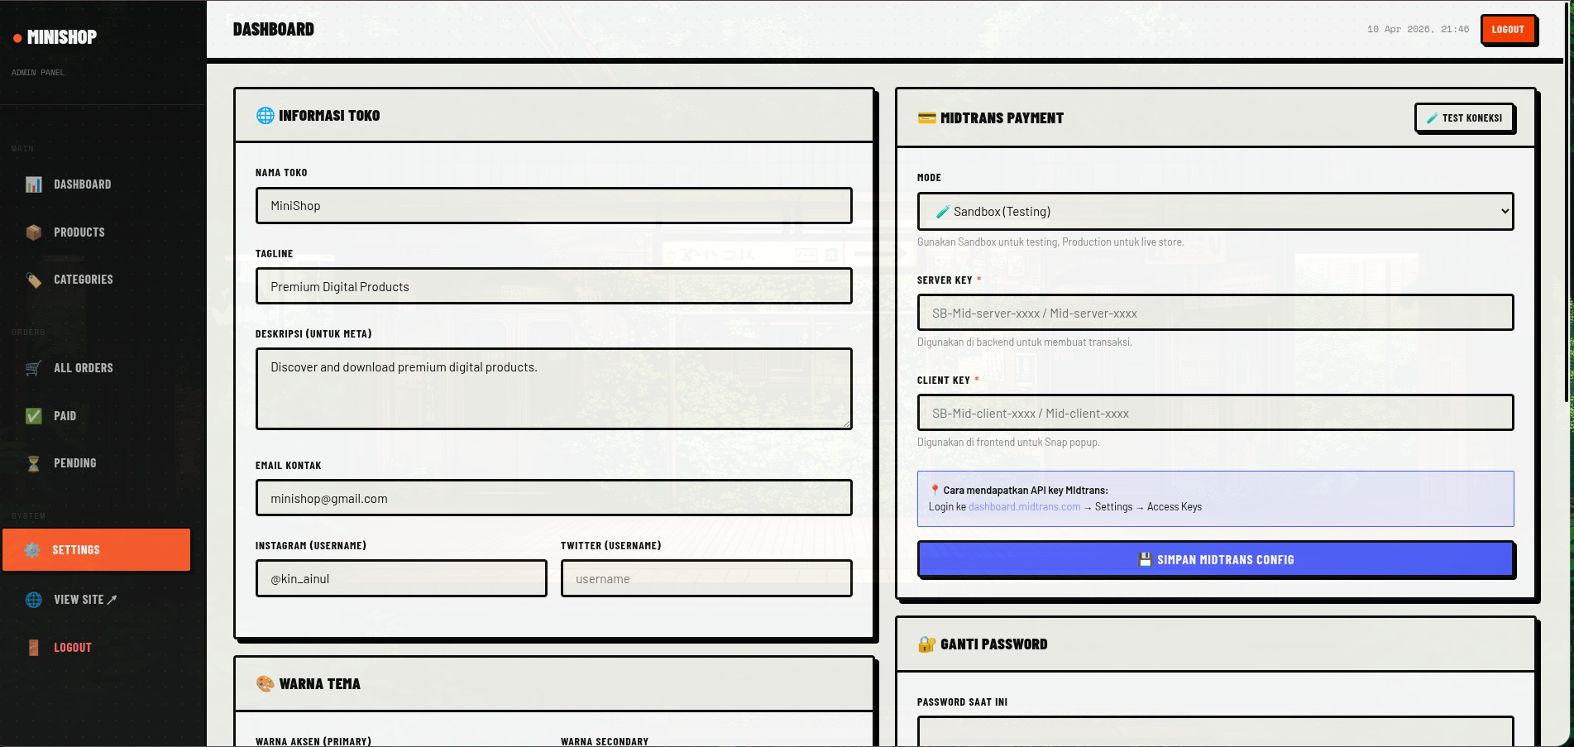The width and height of the screenshot is (1574, 747).
Task: Click the orange Logout button in header
Action: pyautogui.click(x=1507, y=30)
